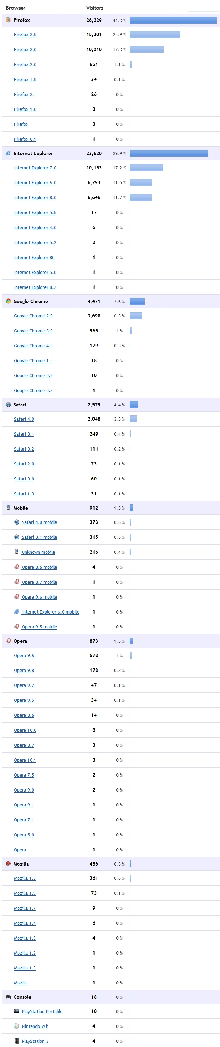Collapse the Mobile group header row

pos(111,508)
